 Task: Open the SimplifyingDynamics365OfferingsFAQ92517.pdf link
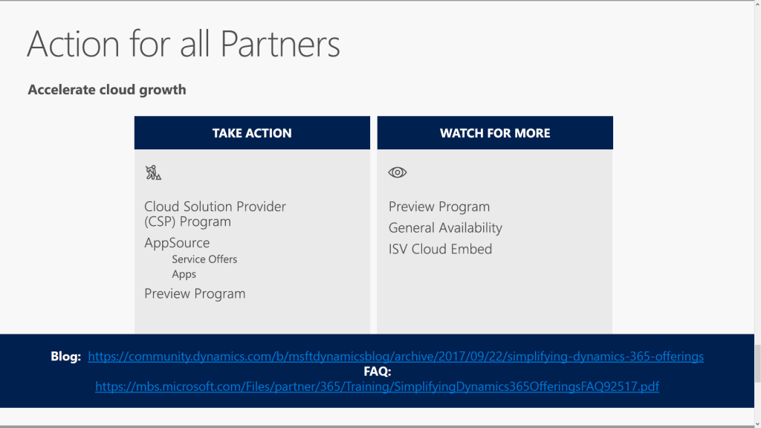coord(377,386)
